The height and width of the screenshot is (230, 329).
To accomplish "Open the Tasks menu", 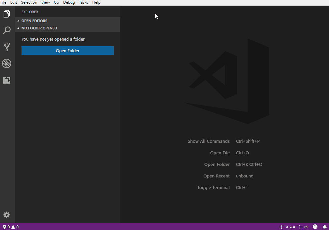I will point(83,2).
